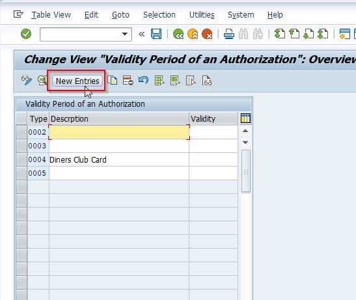Click the description field of type 0002
The width and height of the screenshot is (356, 300).
(119, 132)
